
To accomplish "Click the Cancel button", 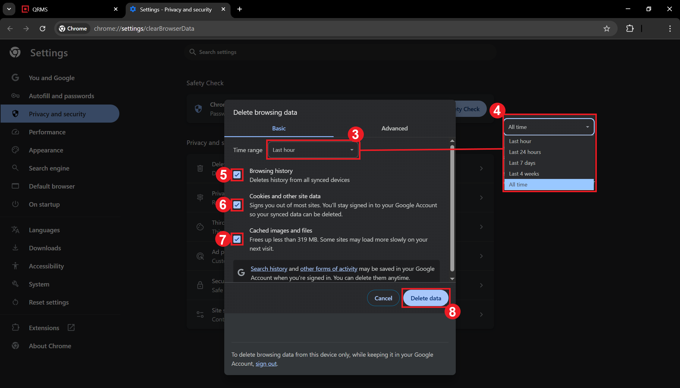I will (x=383, y=298).
